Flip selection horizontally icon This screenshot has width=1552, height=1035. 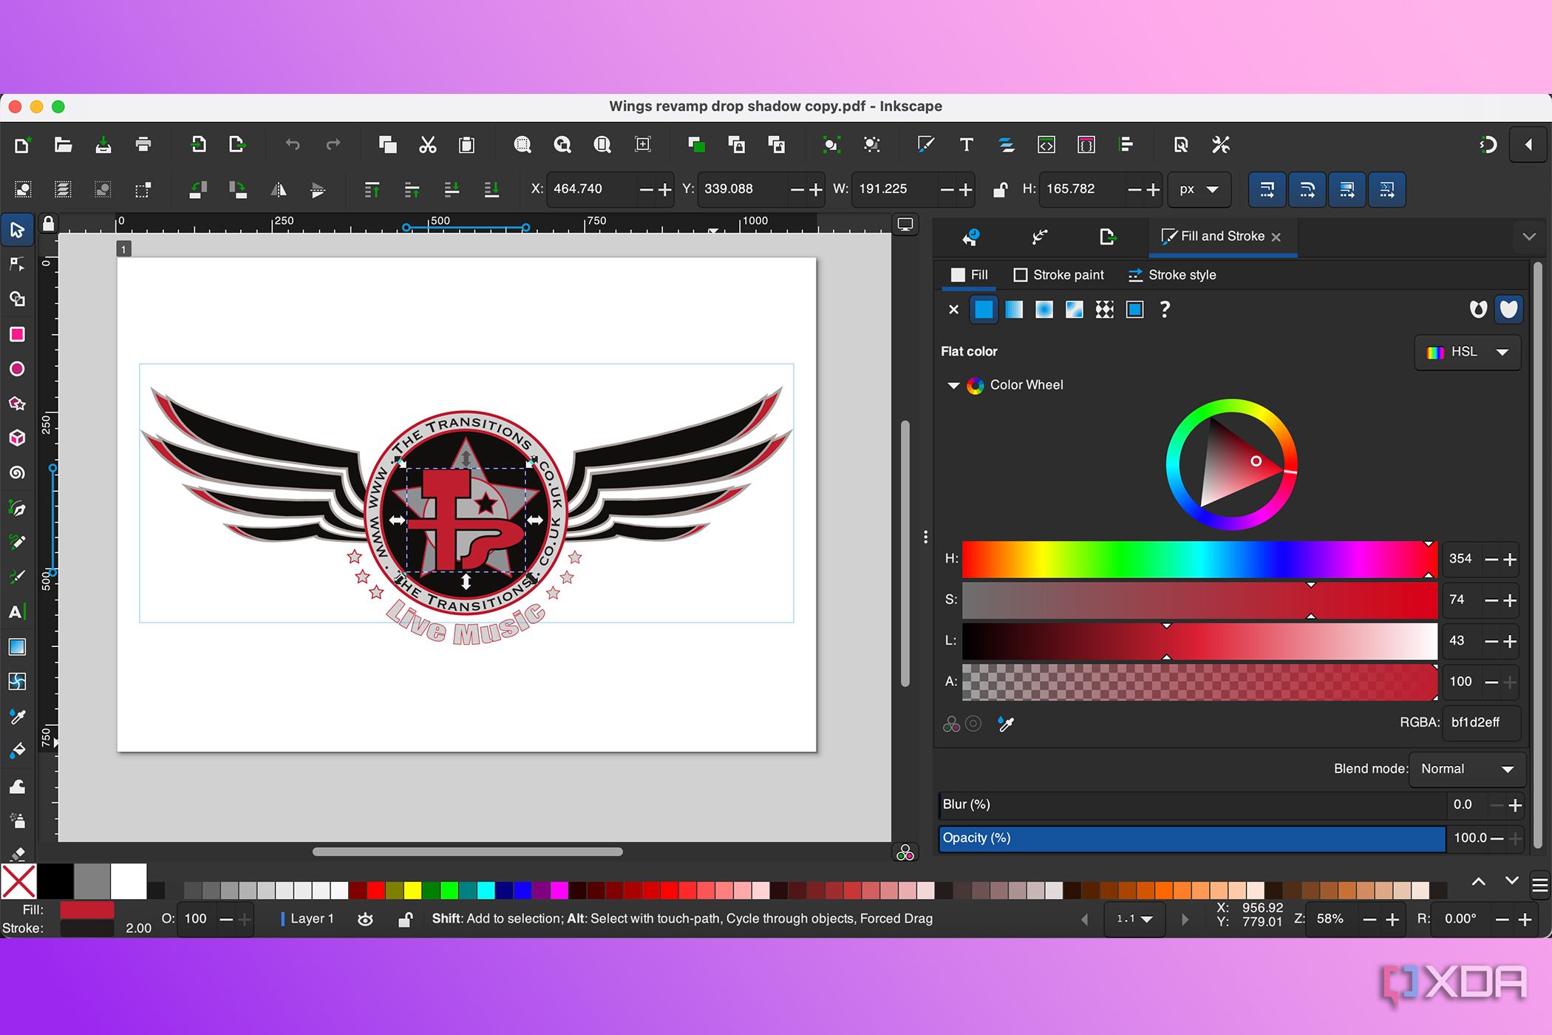click(x=278, y=190)
